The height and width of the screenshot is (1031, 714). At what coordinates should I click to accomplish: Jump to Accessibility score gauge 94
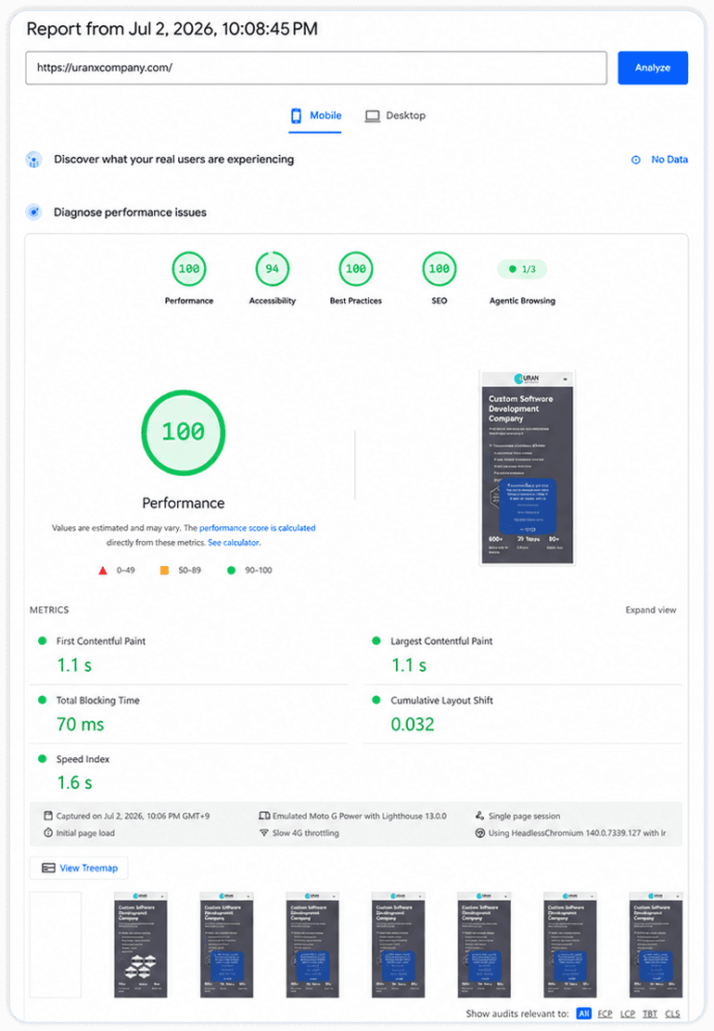[272, 269]
